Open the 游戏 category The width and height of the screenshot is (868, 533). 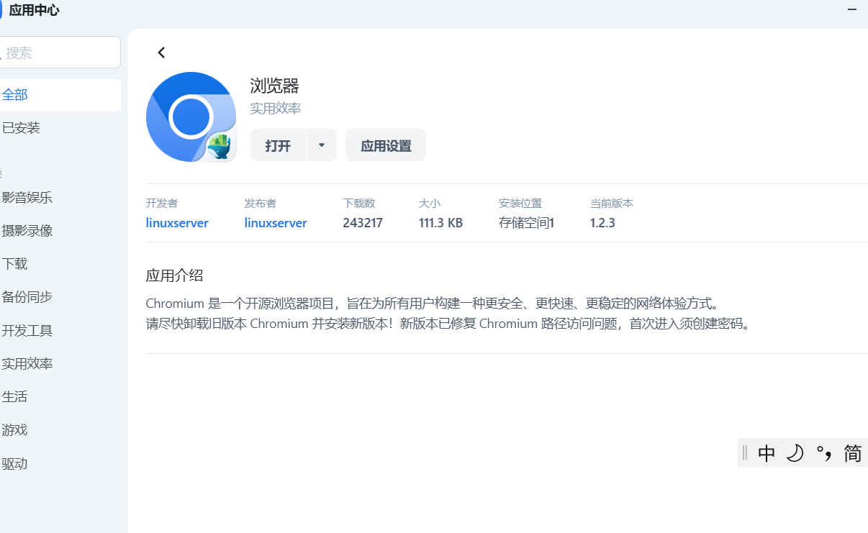click(60, 430)
